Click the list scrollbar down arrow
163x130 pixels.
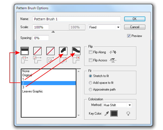point(79,115)
